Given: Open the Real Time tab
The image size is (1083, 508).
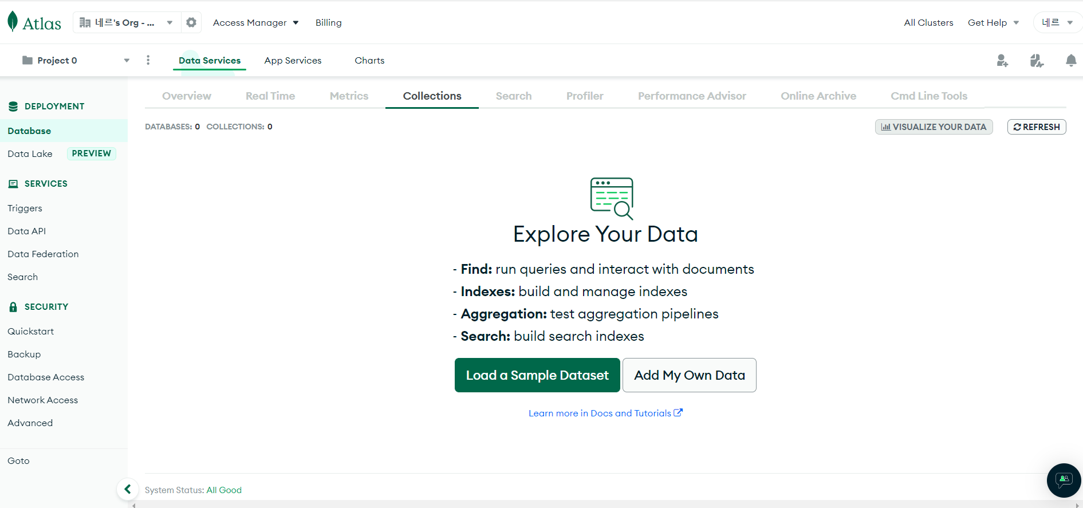Looking at the screenshot, I should (x=270, y=96).
